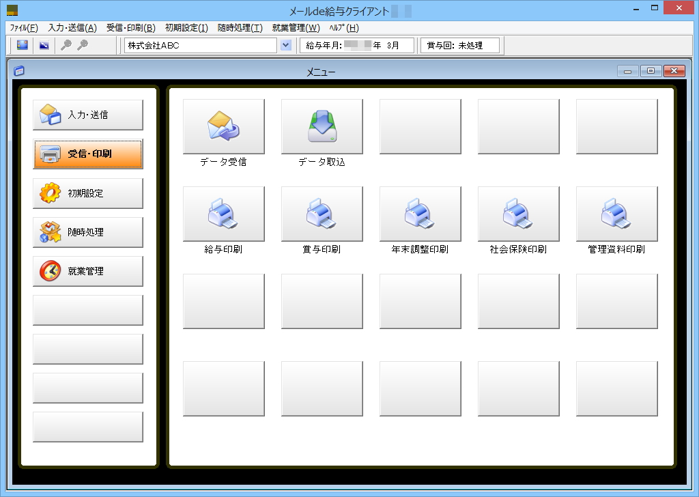Click the second gray key toolbar icon

(x=83, y=45)
